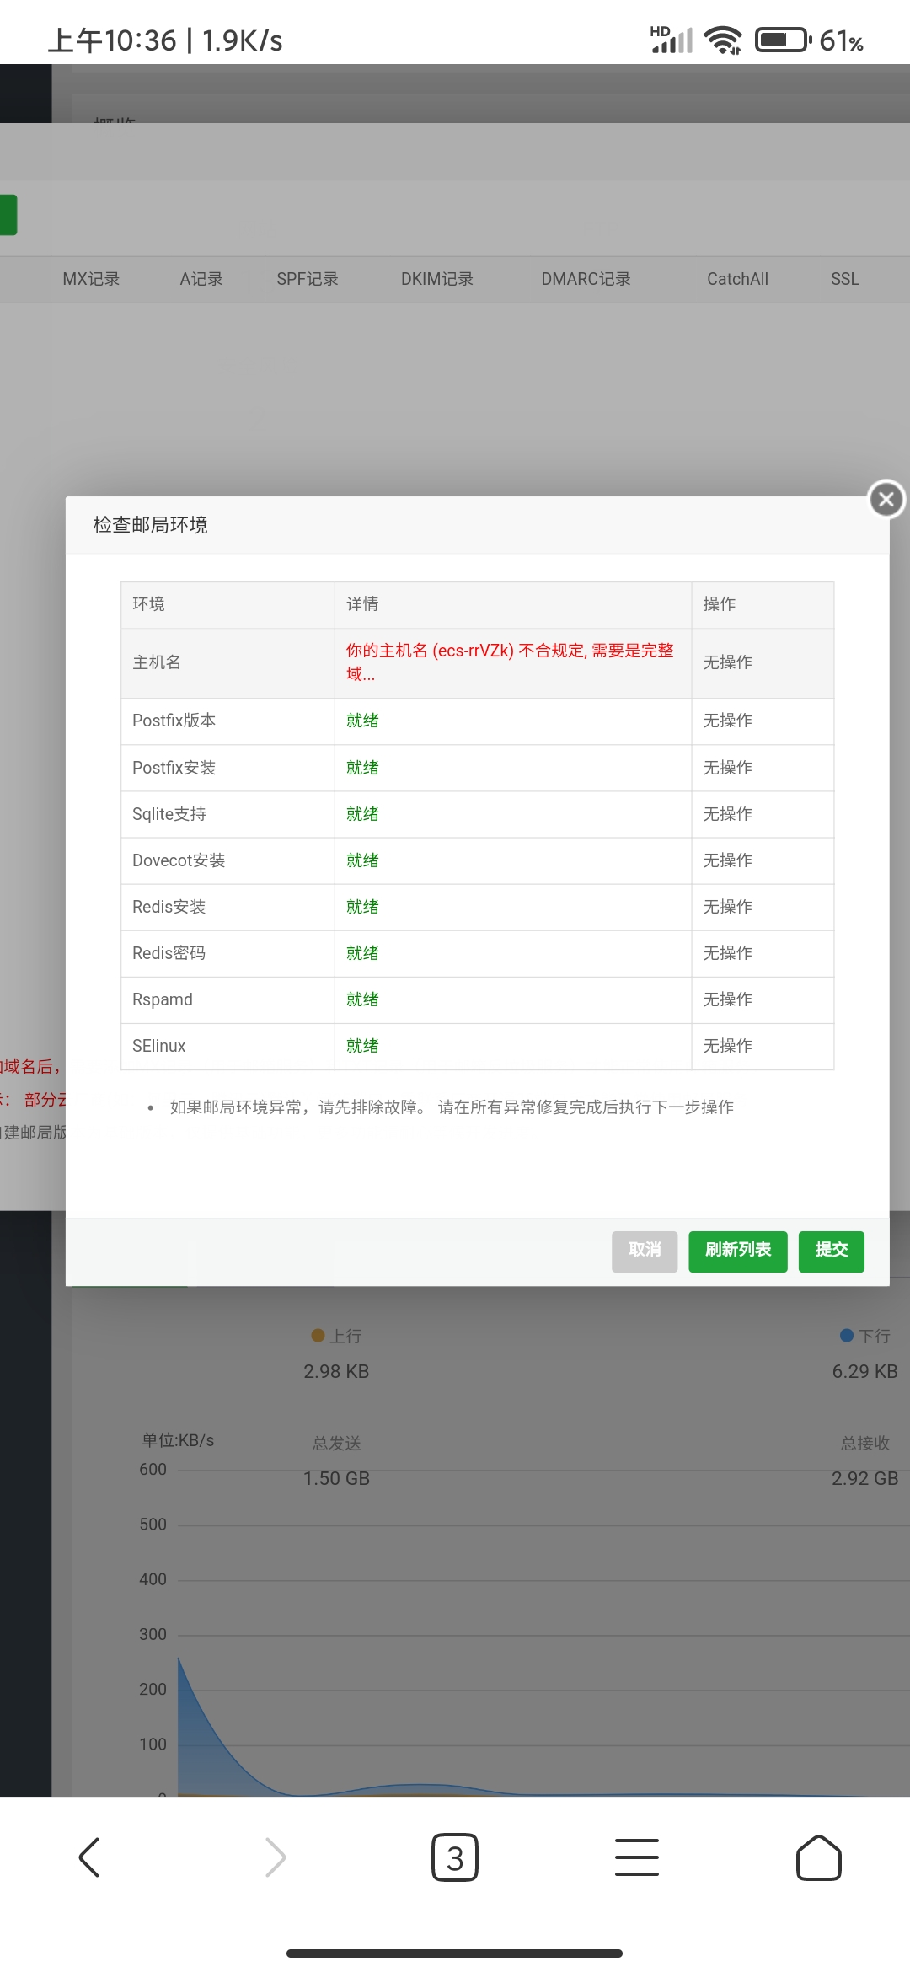Select the DMARC记录 column tab
Screen dimensions: 910x1972
tap(586, 279)
